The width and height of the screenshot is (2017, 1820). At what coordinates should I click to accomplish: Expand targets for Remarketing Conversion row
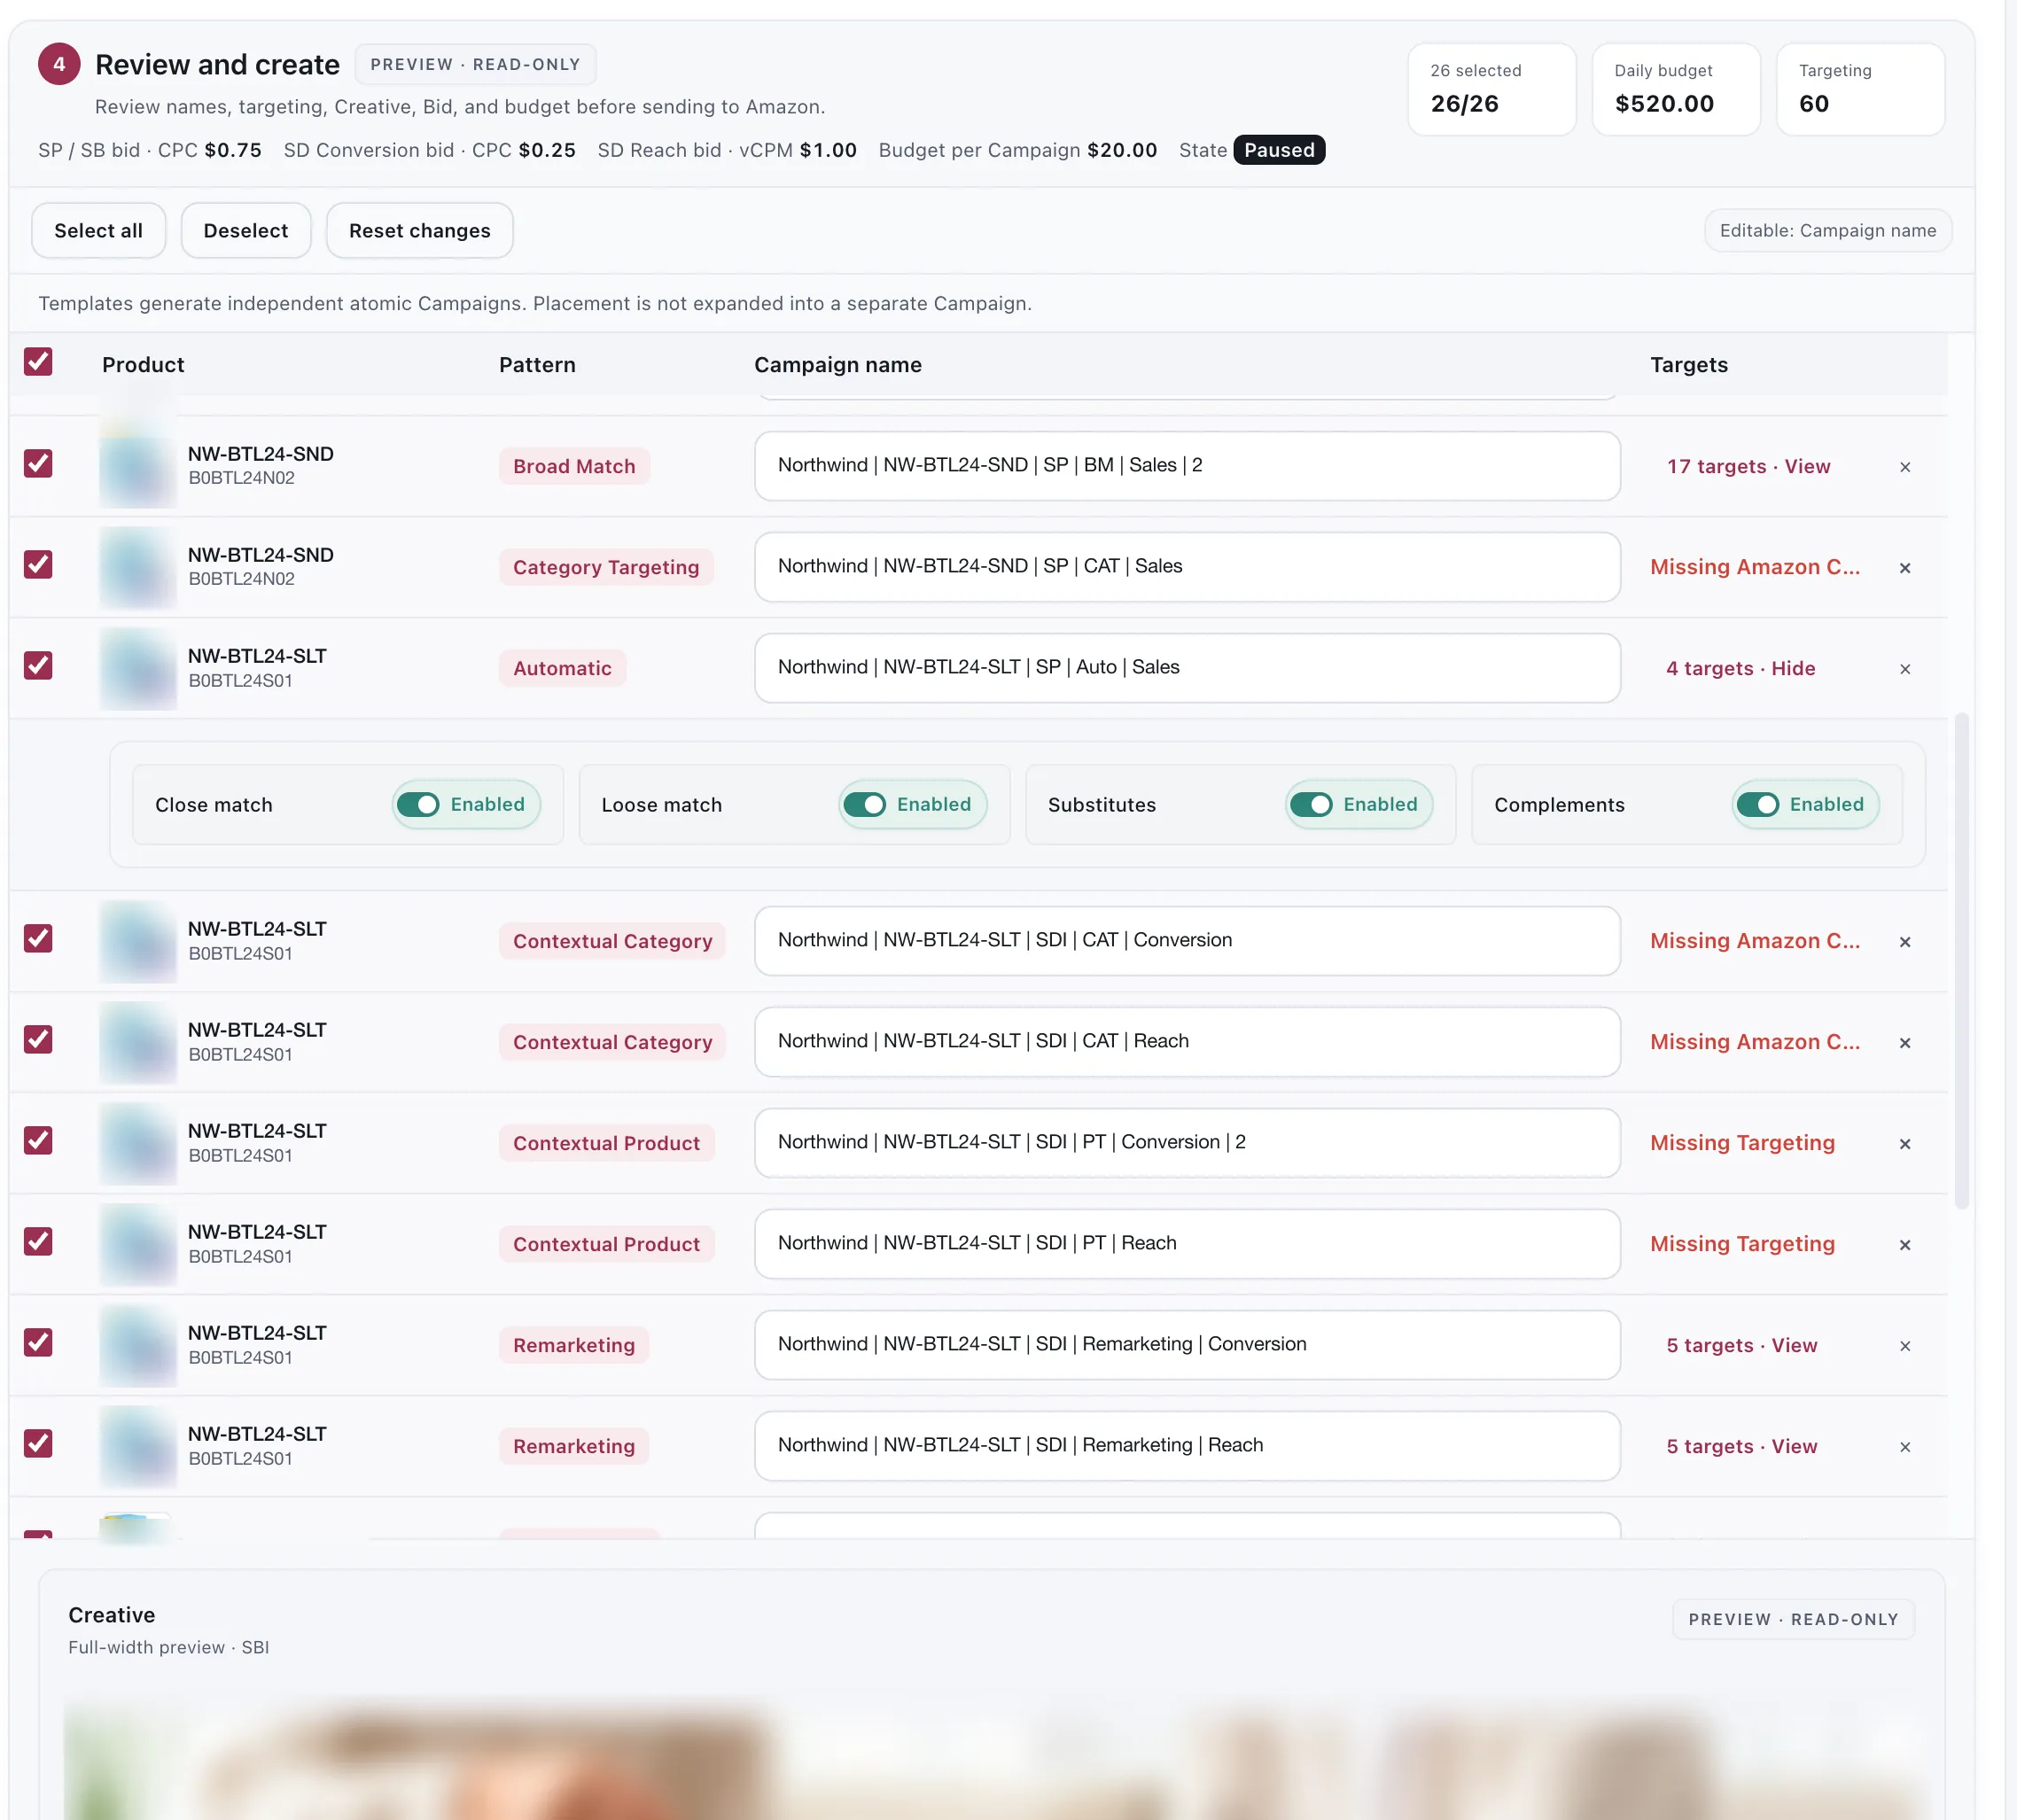point(1741,1345)
